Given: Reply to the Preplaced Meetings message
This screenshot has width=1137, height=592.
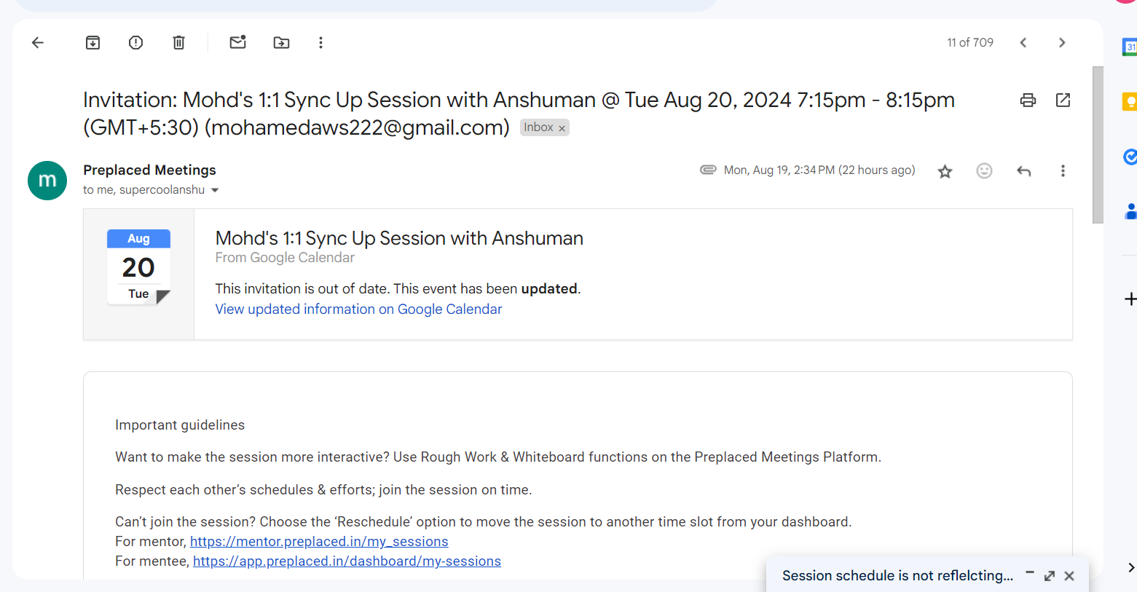Looking at the screenshot, I should tap(1023, 171).
